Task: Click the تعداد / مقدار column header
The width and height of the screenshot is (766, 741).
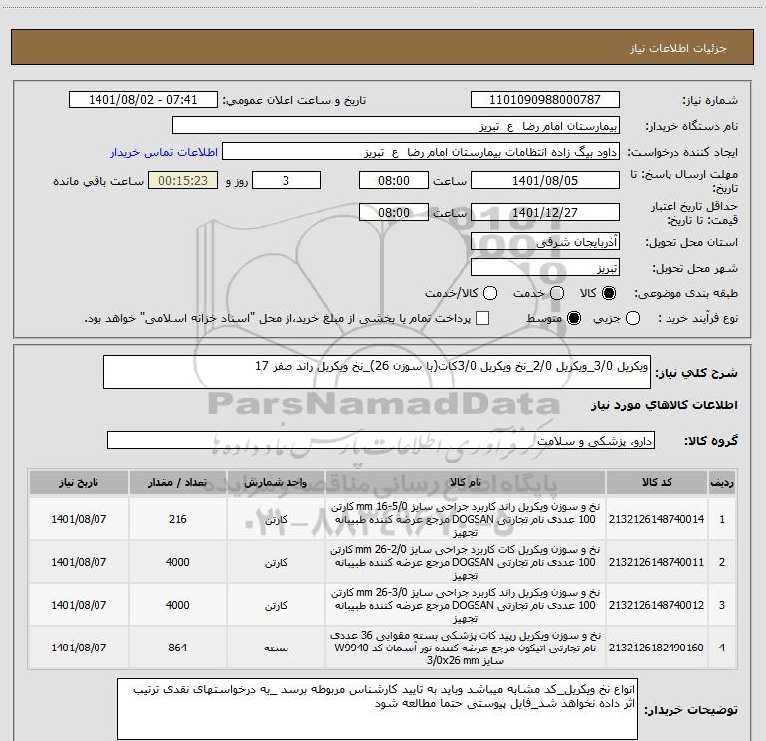Action: pyautogui.click(x=178, y=483)
